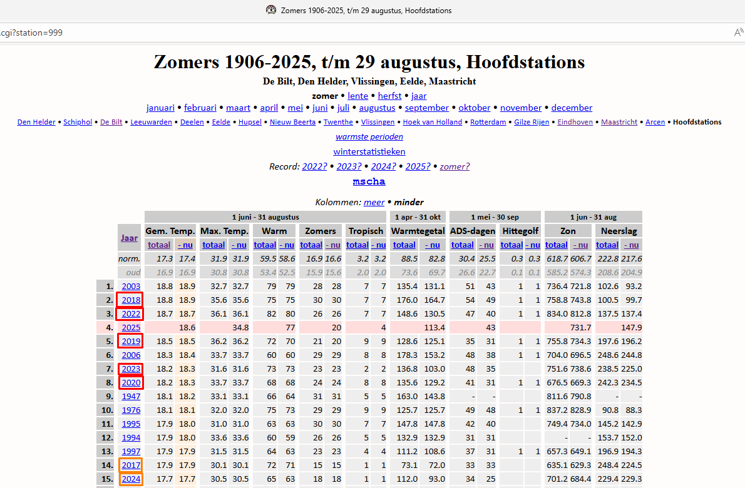Click the page favicon in the tab title

(271, 10)
